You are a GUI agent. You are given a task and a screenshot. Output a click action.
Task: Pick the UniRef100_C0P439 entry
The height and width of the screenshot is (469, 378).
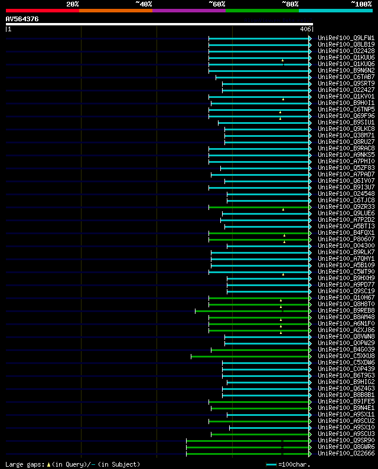[x=346, y=369]
